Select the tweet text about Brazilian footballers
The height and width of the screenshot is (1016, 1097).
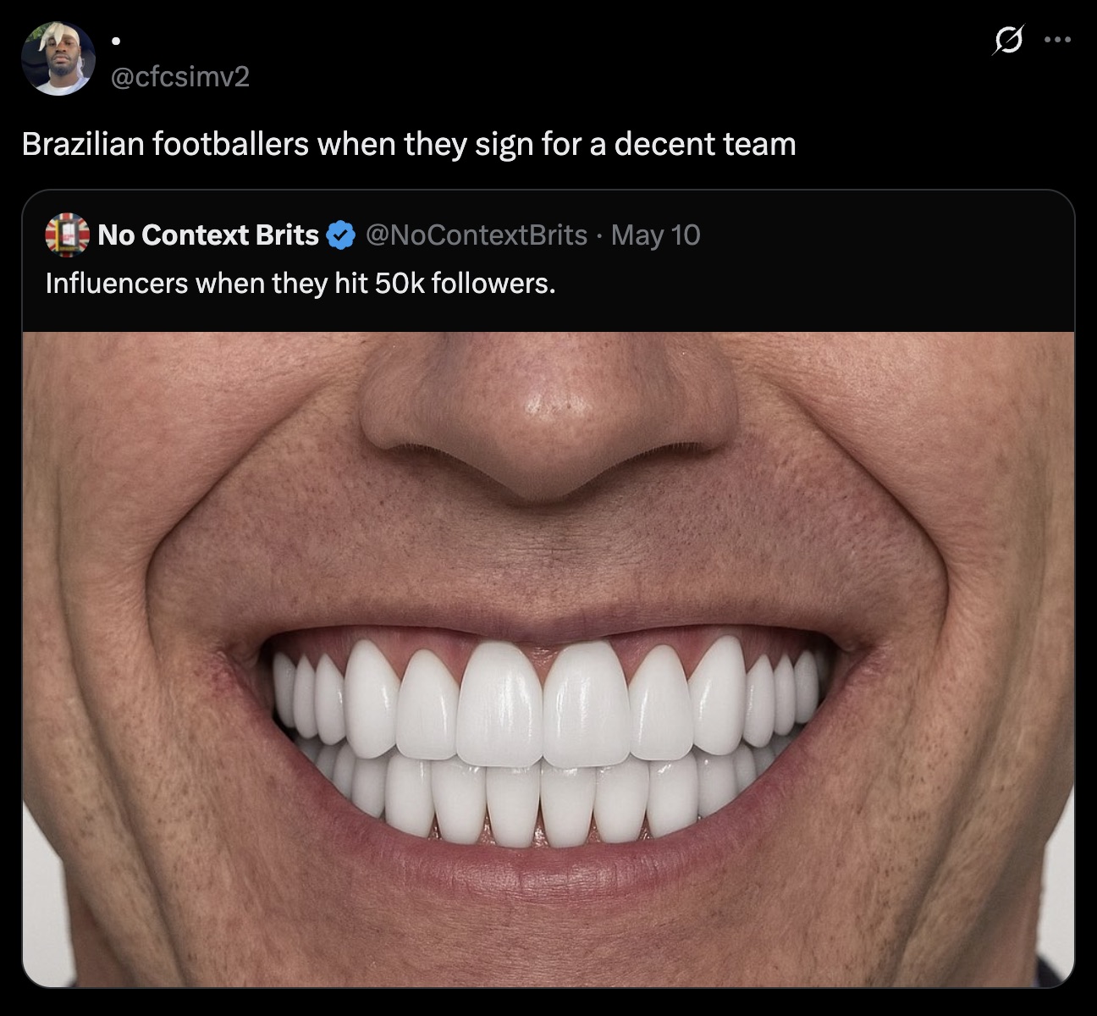click(410, 144)
